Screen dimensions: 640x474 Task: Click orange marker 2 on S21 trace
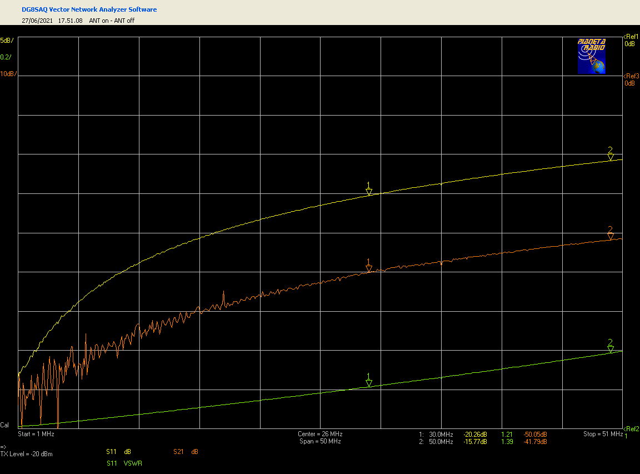(x=610, y=233)
